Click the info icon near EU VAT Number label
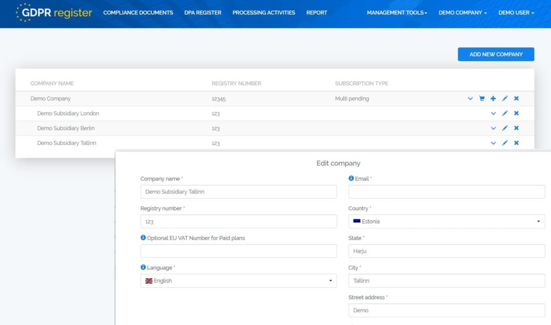The image size is (551, 325). pos(143,238)
